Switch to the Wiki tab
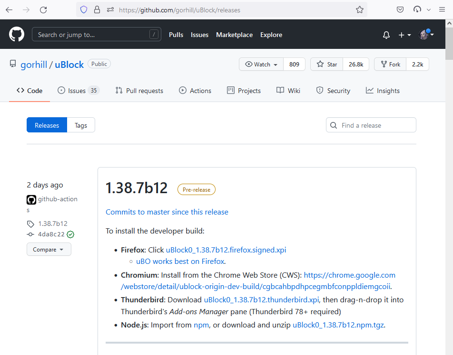The image size is (453, 355). [x=288, y=91]
